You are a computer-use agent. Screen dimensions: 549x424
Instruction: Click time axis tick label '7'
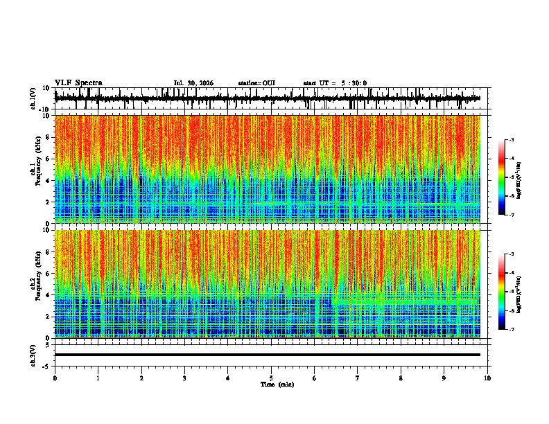tap(358, 378)
